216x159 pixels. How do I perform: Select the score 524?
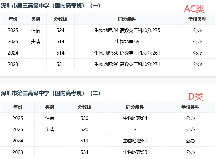pos(60,30)
